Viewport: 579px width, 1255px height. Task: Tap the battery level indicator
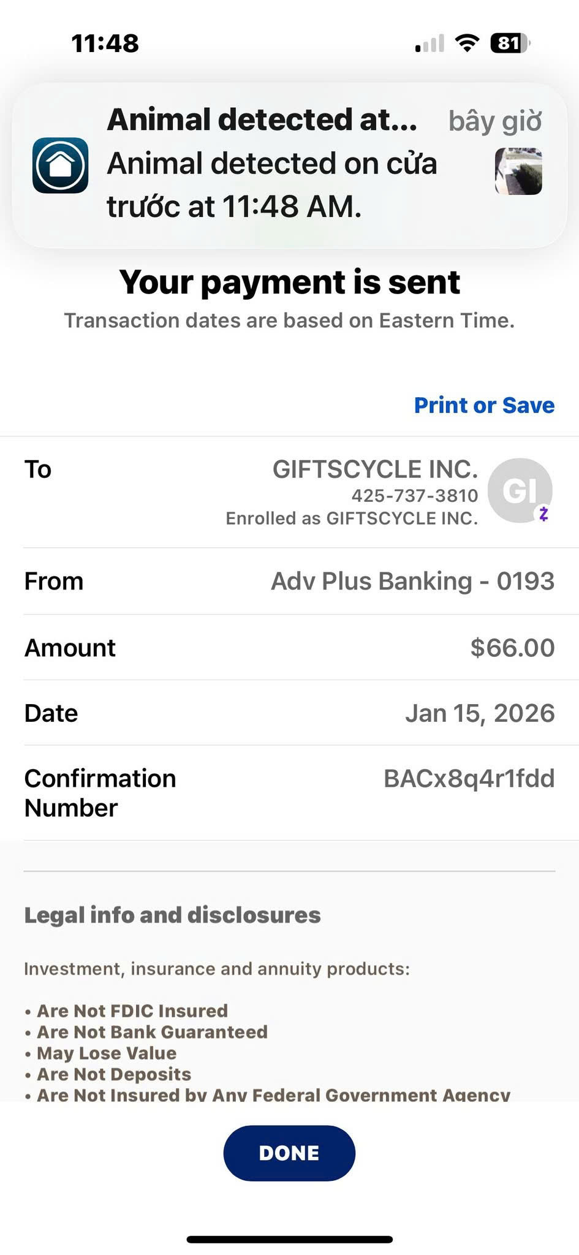click(x=510, y=44)
